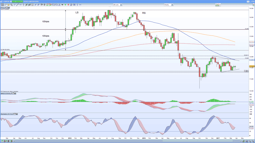The image size is (255, 143).
Task: Select the vertical line tool
Action: tap(23, 5)
